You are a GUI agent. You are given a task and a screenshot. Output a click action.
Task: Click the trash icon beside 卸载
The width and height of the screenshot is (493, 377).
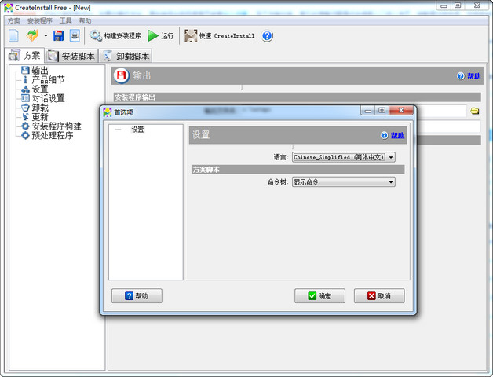(25, 108)
